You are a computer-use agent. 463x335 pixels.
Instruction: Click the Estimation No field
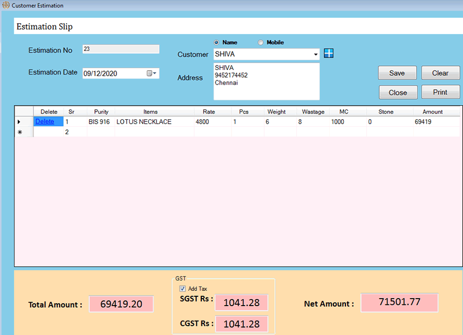(x=121, y=49)
